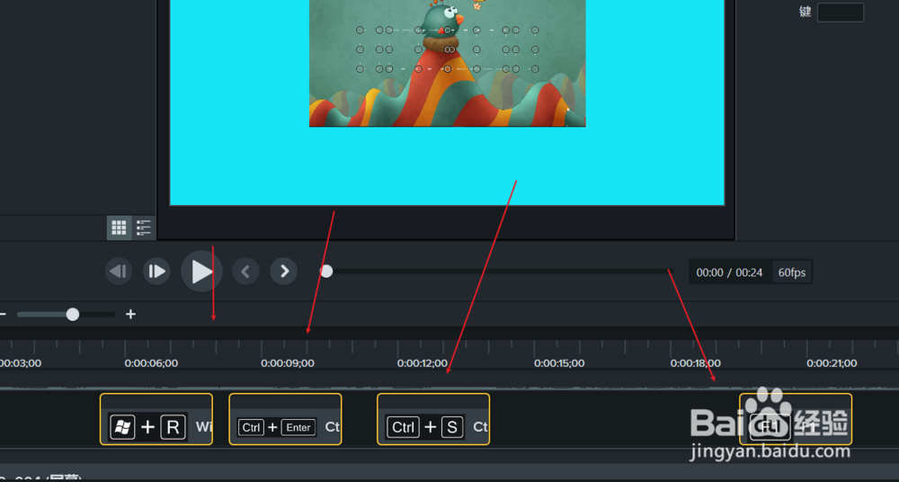Click timeline ruler at 0:00:06;00
The image size is (899, 482).
(x=151, y=363)
